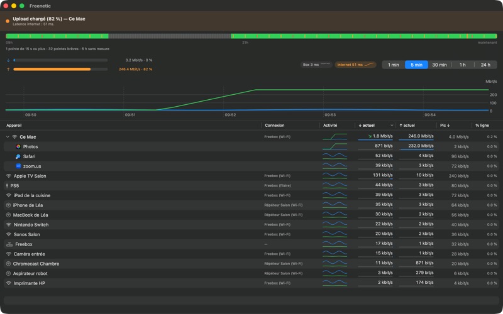Select the PS5 device name

coord(14,185)
